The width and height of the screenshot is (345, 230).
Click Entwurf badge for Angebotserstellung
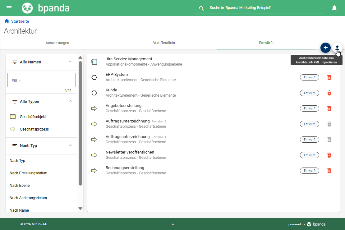(309, 108)
